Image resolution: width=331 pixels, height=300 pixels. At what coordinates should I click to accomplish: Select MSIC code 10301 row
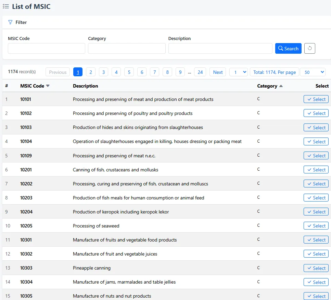tap(316, 240)
